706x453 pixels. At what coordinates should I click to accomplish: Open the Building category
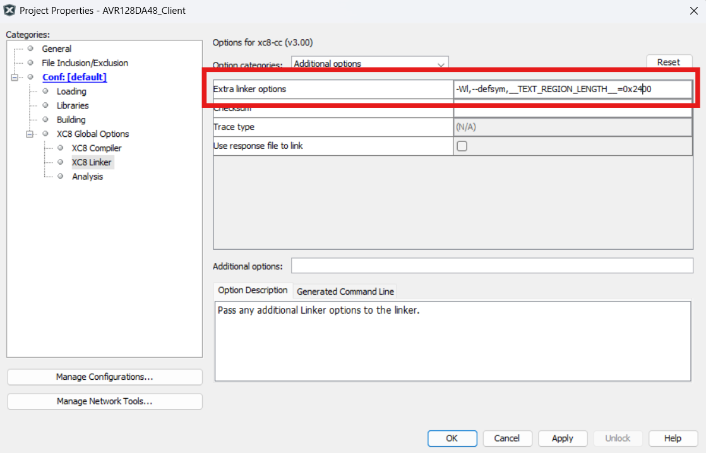point(71,120)
